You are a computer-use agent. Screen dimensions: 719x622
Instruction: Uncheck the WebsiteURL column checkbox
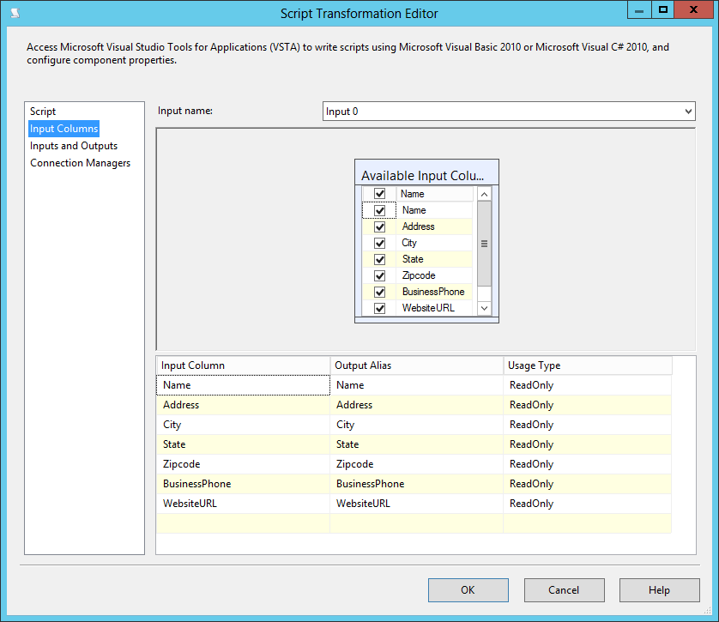pos(379,307)
